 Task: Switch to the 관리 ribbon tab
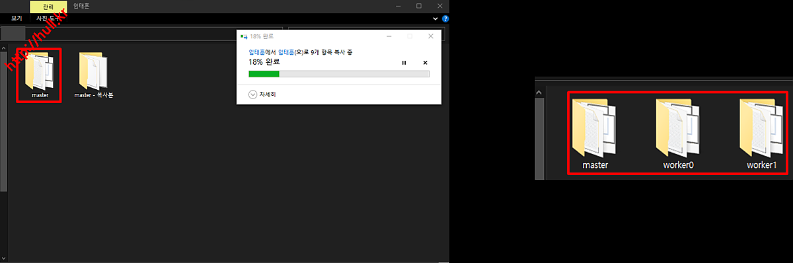(48, 6)
